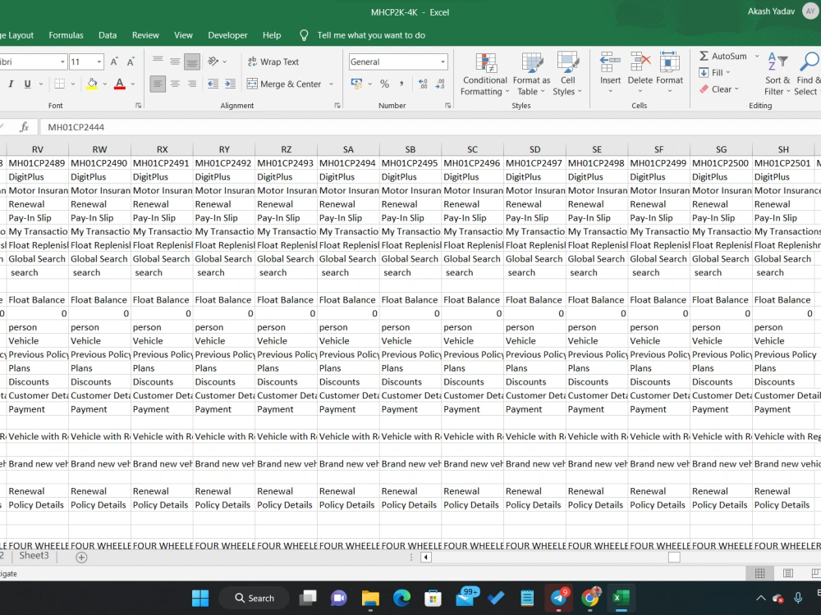Viewport: 821px width, 615px height.
Task: Expand the Merge & Center dropdown arrow
Action: coord(331,84)
